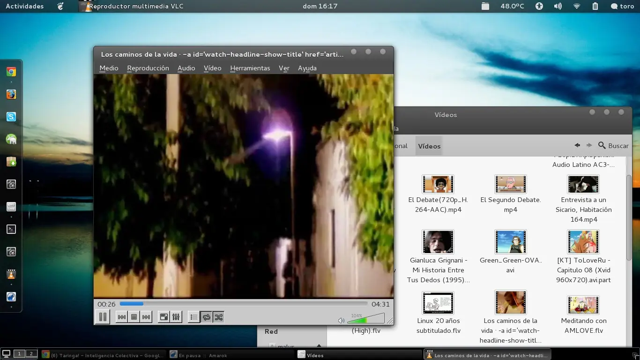Adjust the VLC volume slider at 104%
Image resolution: width=640 pixels, height=360 pixels.
[365, 318]
